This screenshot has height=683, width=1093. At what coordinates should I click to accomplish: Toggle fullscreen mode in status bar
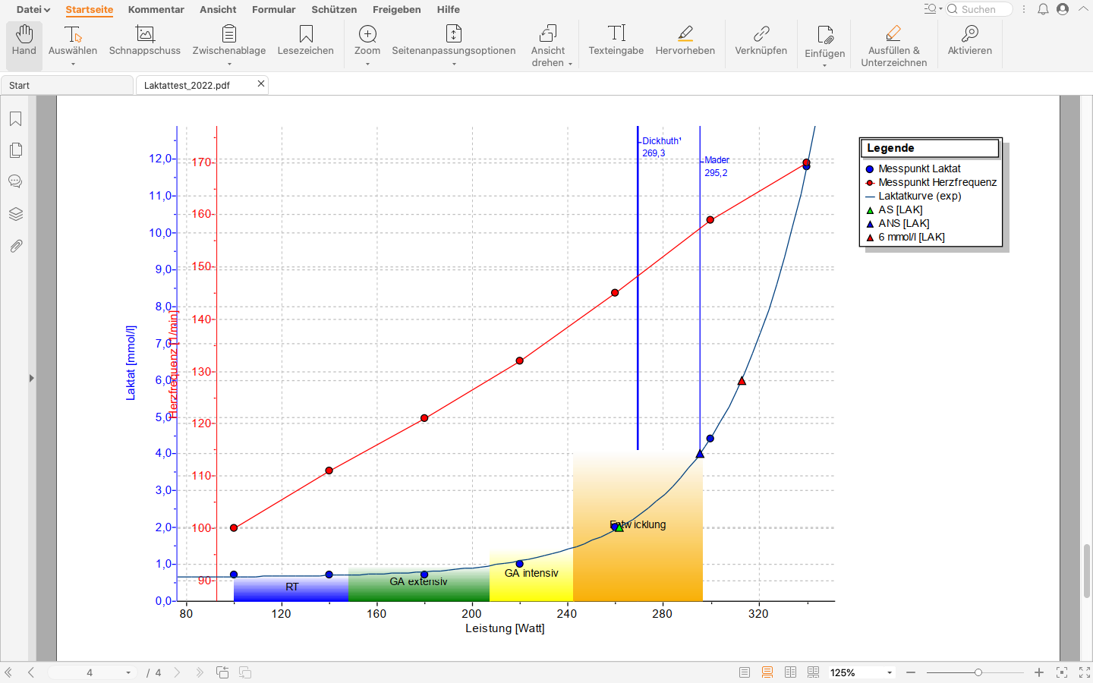pyautogui.click(x=1085, y=672)
